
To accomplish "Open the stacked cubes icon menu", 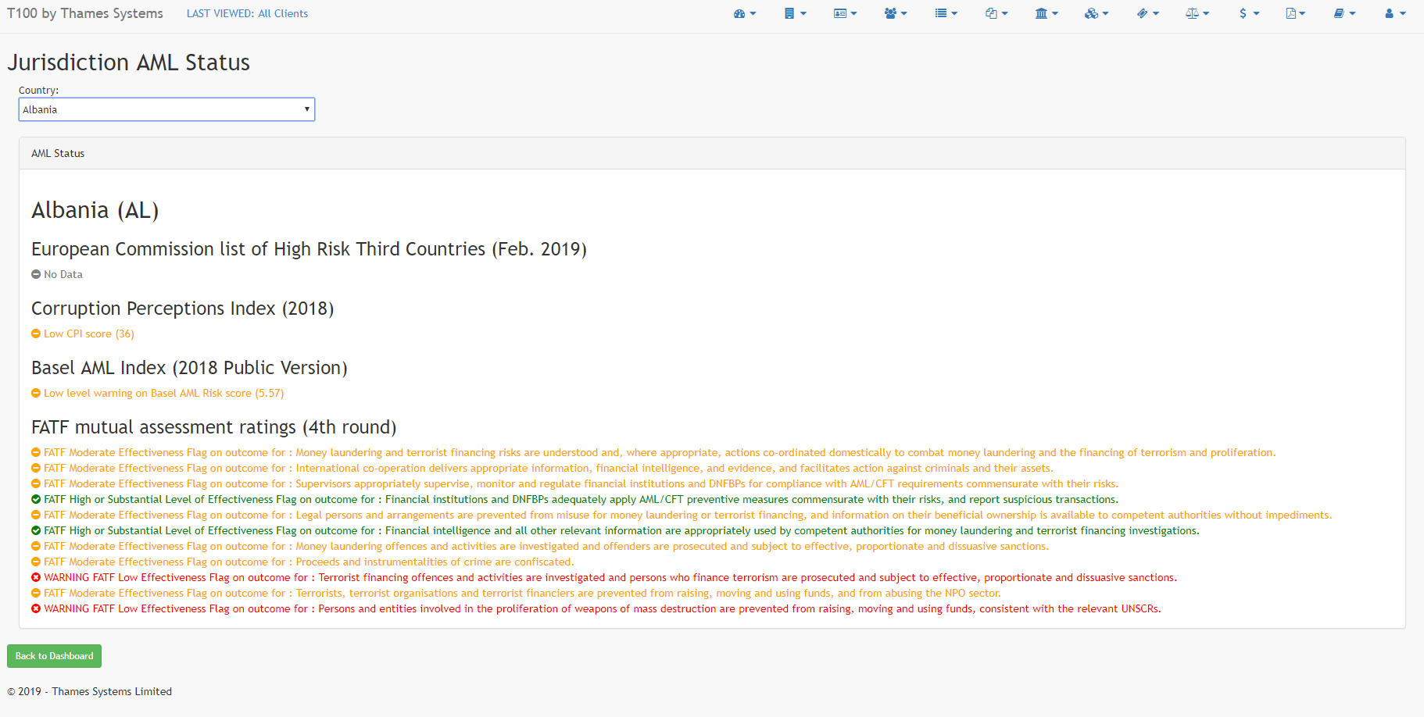I will click(1096, 13).
